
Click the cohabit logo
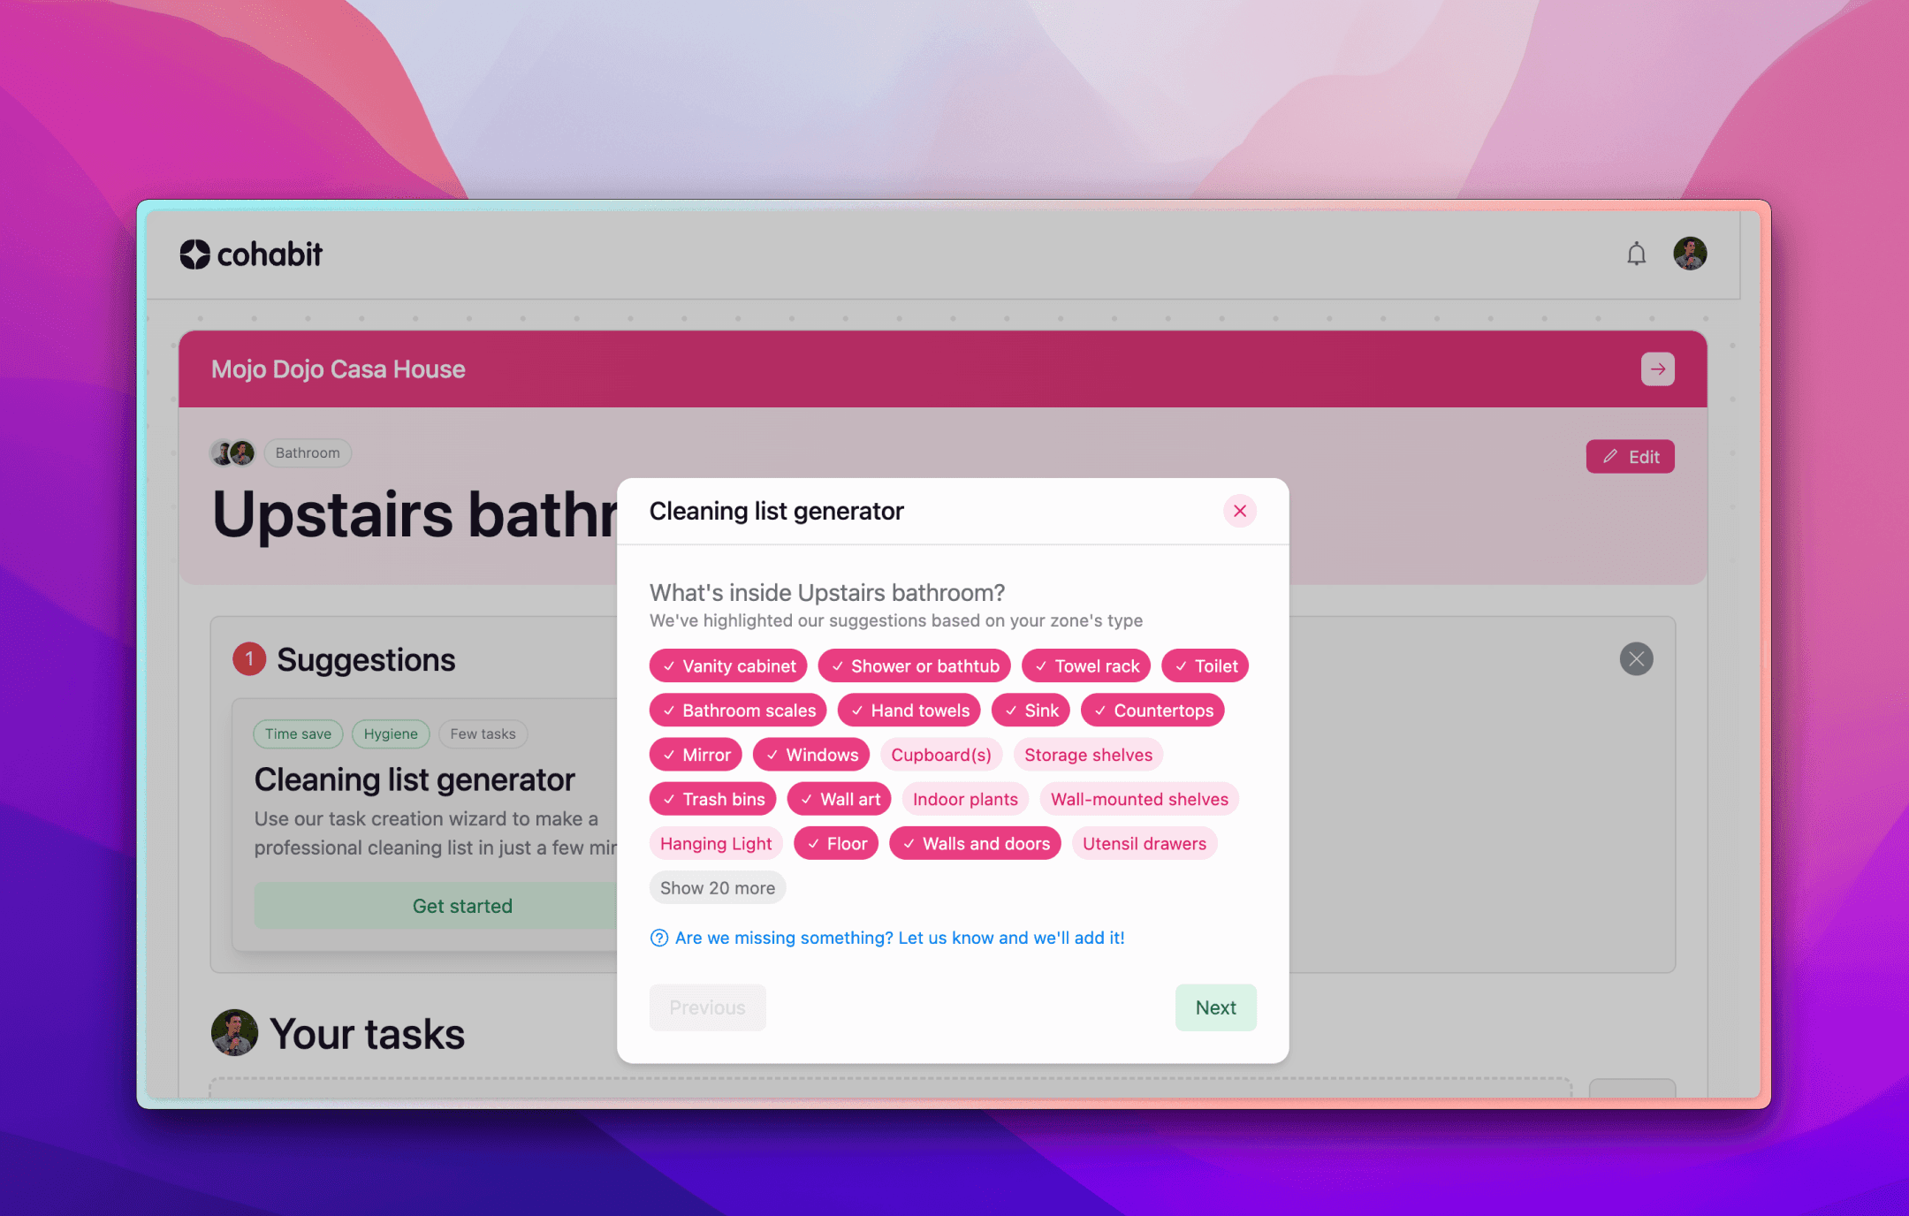click(x=251, y=255)
